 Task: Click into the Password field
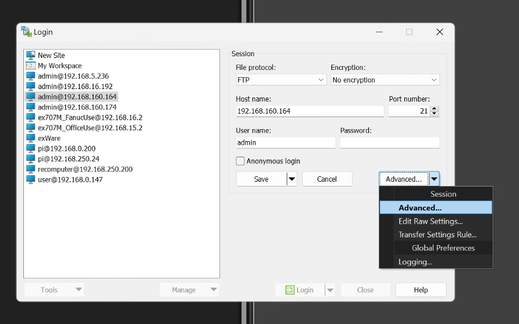tap(389, 143)
